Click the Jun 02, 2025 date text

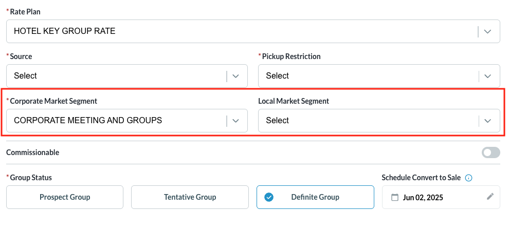click(x=423, y=197)
